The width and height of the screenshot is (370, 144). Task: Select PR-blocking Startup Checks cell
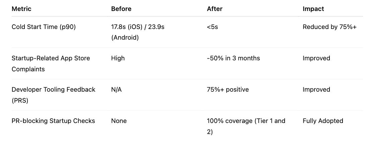(x=53, y=121)
